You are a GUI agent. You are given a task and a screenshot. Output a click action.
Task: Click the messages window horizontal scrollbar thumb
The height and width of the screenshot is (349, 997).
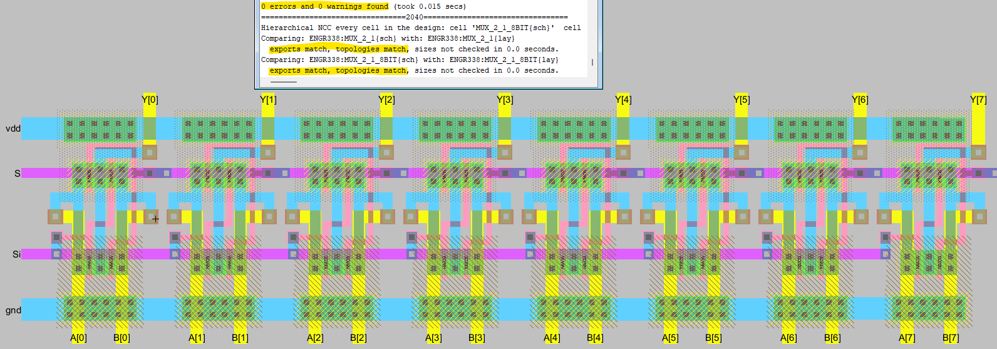(x=284, y=81)
